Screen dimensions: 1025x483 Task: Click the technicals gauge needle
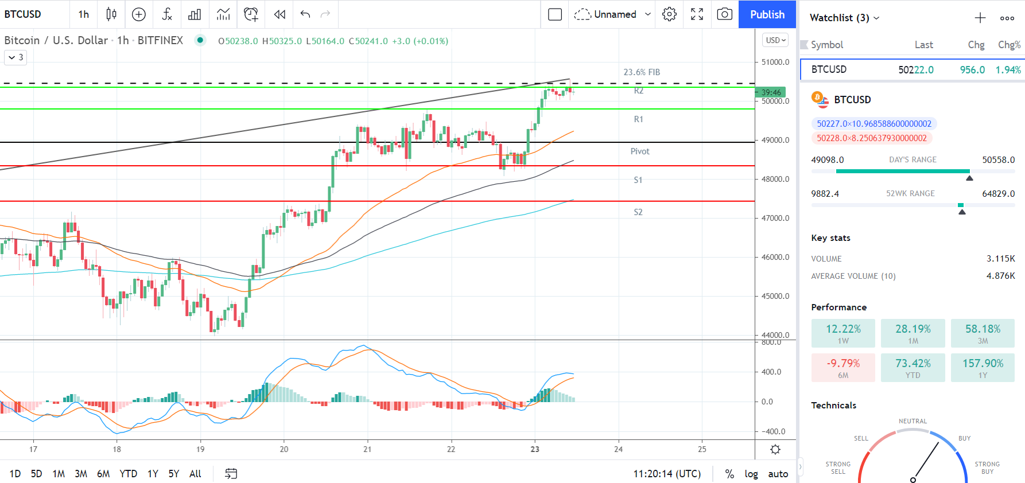(x=925, y=462)
